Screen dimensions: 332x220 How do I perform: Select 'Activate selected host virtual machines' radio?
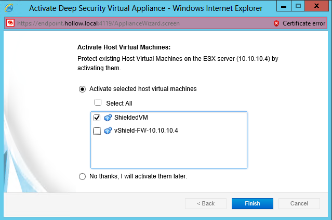coord(82,89)
